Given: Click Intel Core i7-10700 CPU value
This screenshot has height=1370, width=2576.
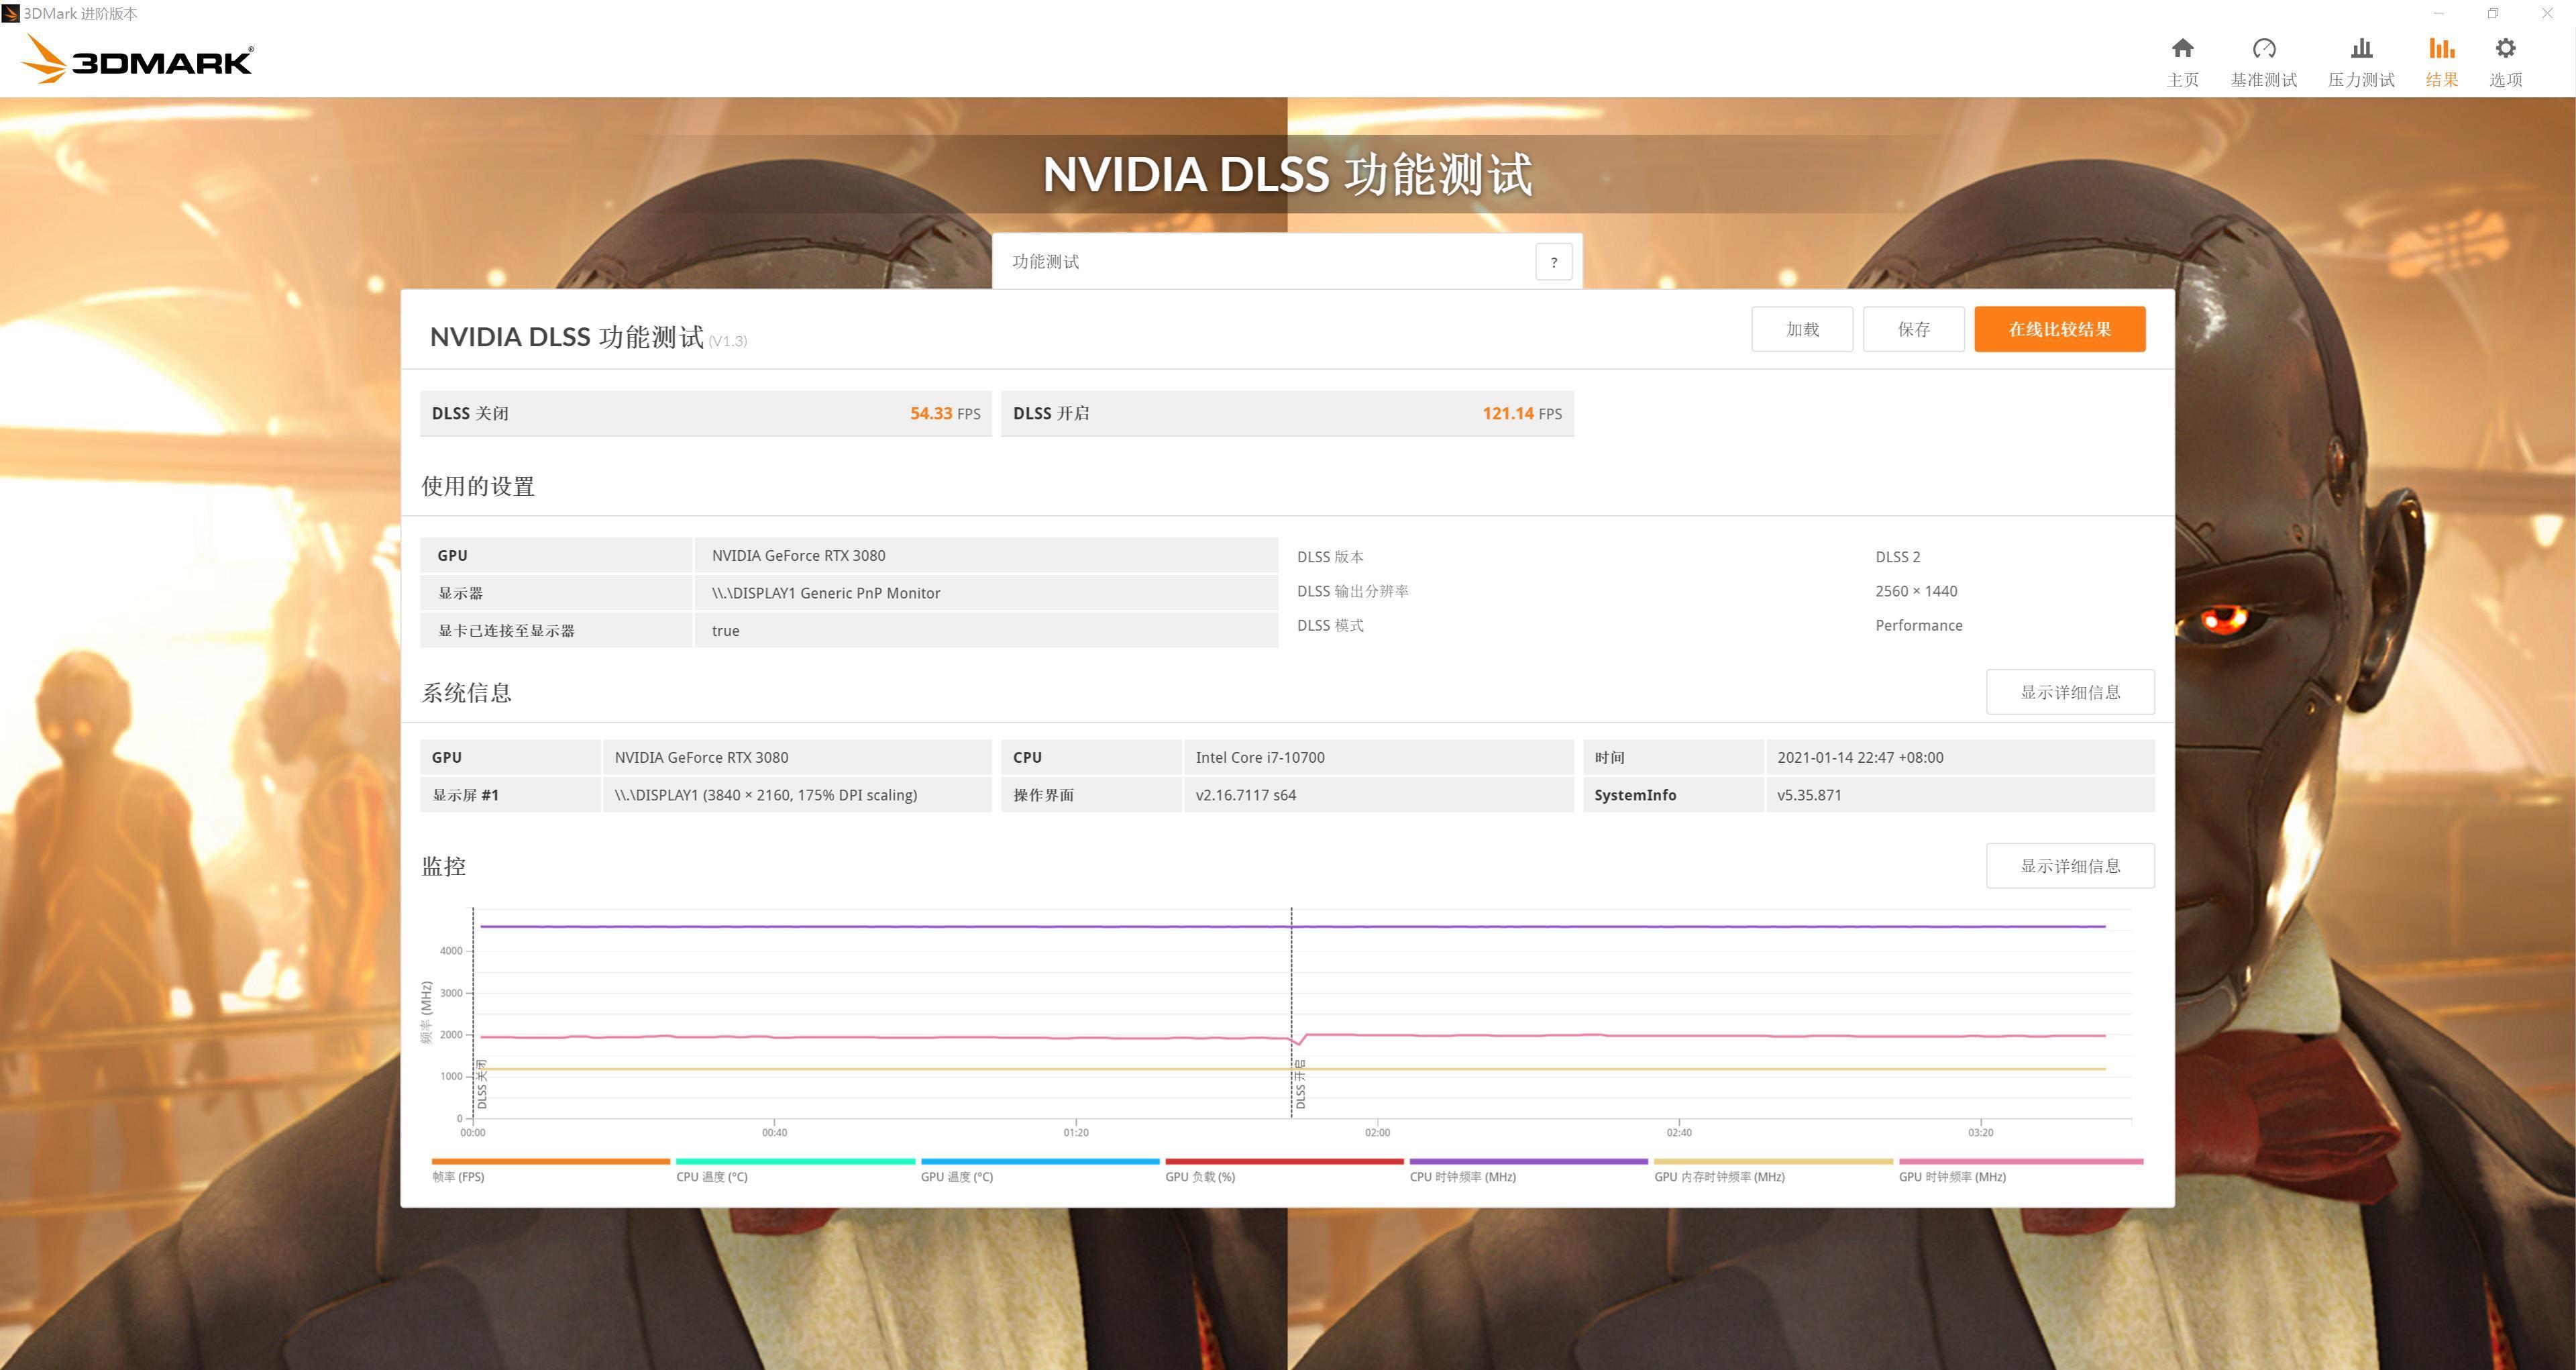Looking at the screenshot, I should click(x=1260, y=757).
